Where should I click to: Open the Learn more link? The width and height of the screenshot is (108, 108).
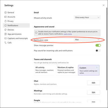click(68, 34)
